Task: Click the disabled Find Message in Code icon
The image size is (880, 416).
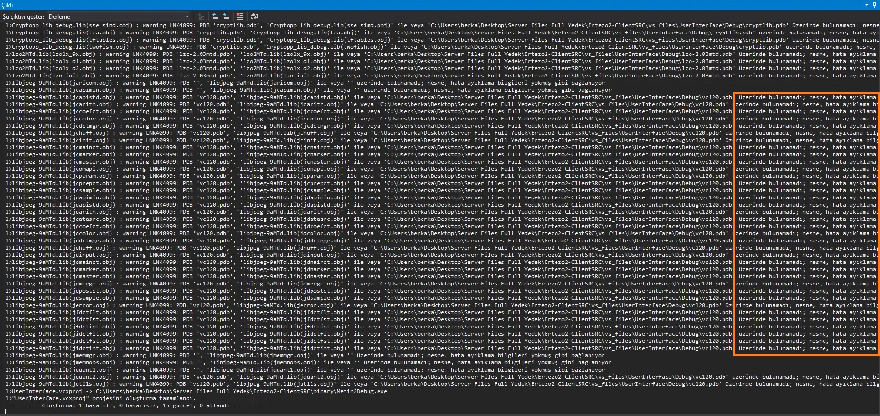Action: 201,17
